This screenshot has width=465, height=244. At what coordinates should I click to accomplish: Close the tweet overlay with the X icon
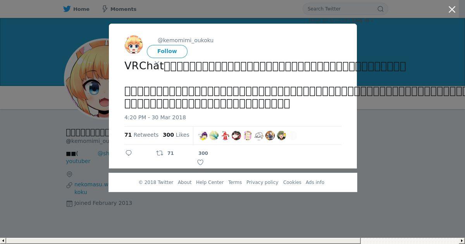[x=452, y=10]
